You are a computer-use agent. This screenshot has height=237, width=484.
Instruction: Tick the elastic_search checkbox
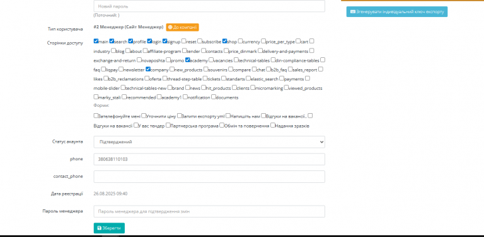tap(248, 79)
